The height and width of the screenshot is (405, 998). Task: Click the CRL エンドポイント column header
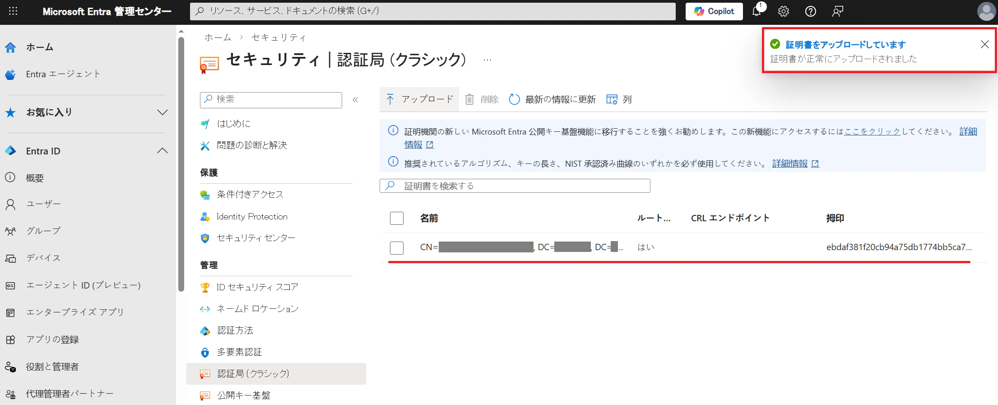point(730,219)
